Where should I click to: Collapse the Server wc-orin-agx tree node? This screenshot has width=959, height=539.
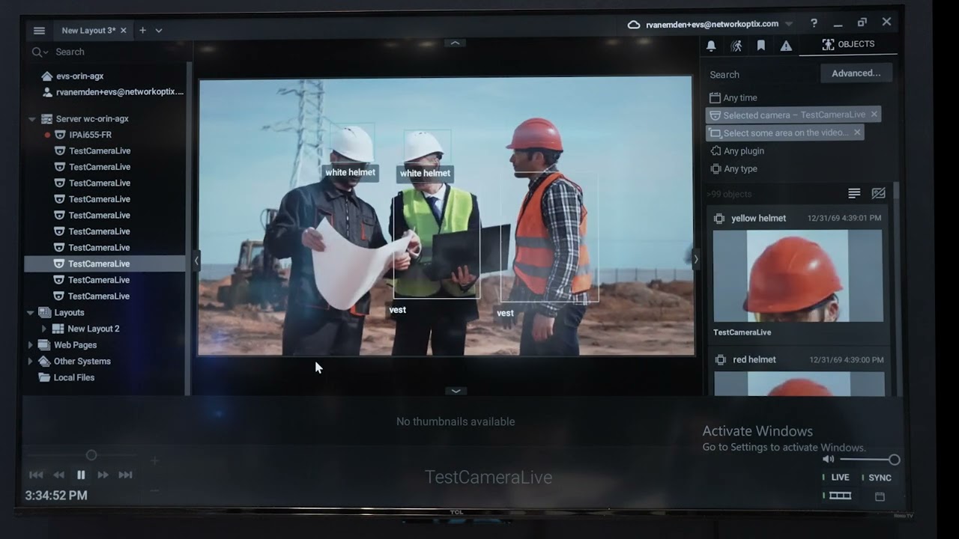pos(32,119)
